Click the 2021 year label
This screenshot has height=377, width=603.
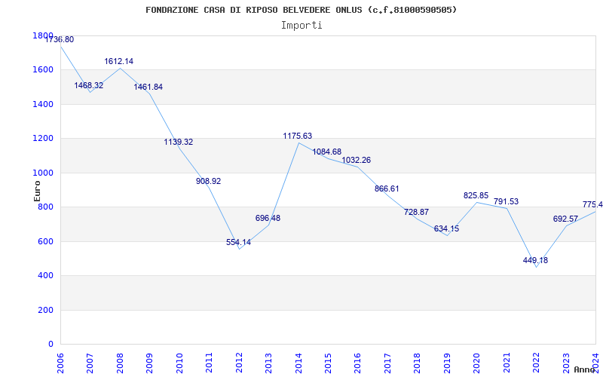pyautogui.click(x=507, y=363)
